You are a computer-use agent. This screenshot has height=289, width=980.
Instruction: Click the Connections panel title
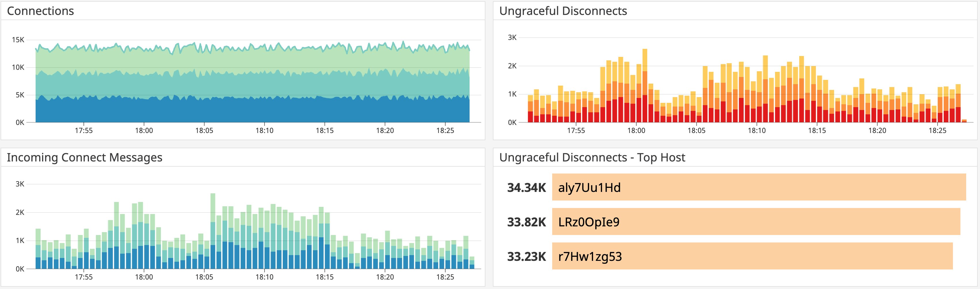[40, 11]
